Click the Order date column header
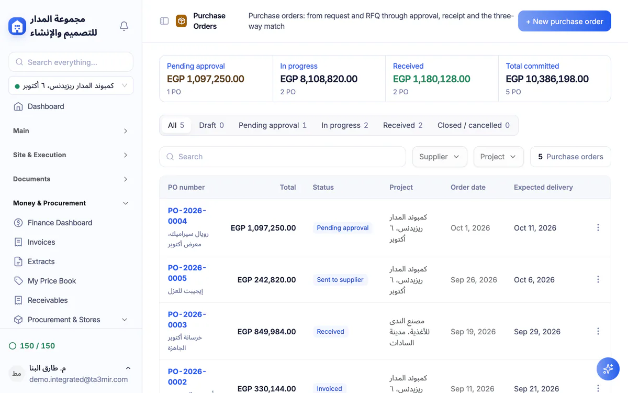628x393 pixels. [x=468, y=187]
